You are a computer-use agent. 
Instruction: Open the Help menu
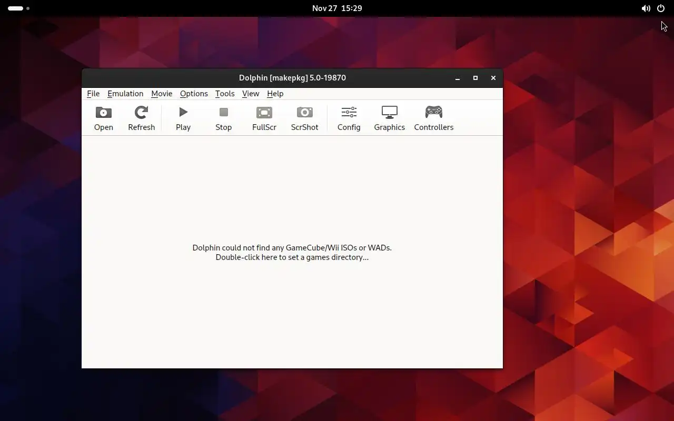click(275, 93)
